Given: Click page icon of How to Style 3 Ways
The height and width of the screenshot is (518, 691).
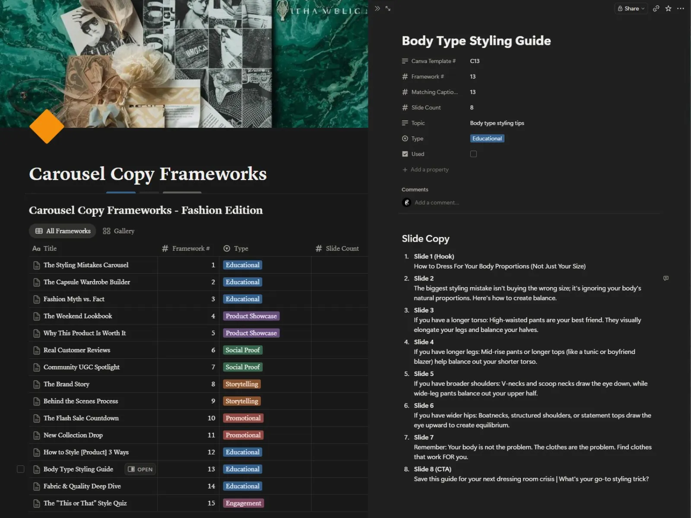Looking at the screenshot, I should point(37,452).
